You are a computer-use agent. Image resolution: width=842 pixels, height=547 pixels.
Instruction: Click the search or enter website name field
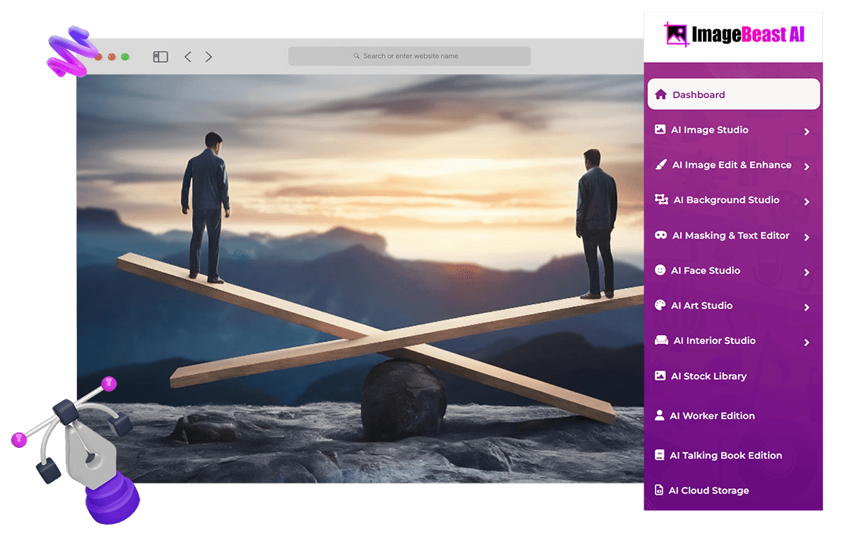(x=409, y=56)
